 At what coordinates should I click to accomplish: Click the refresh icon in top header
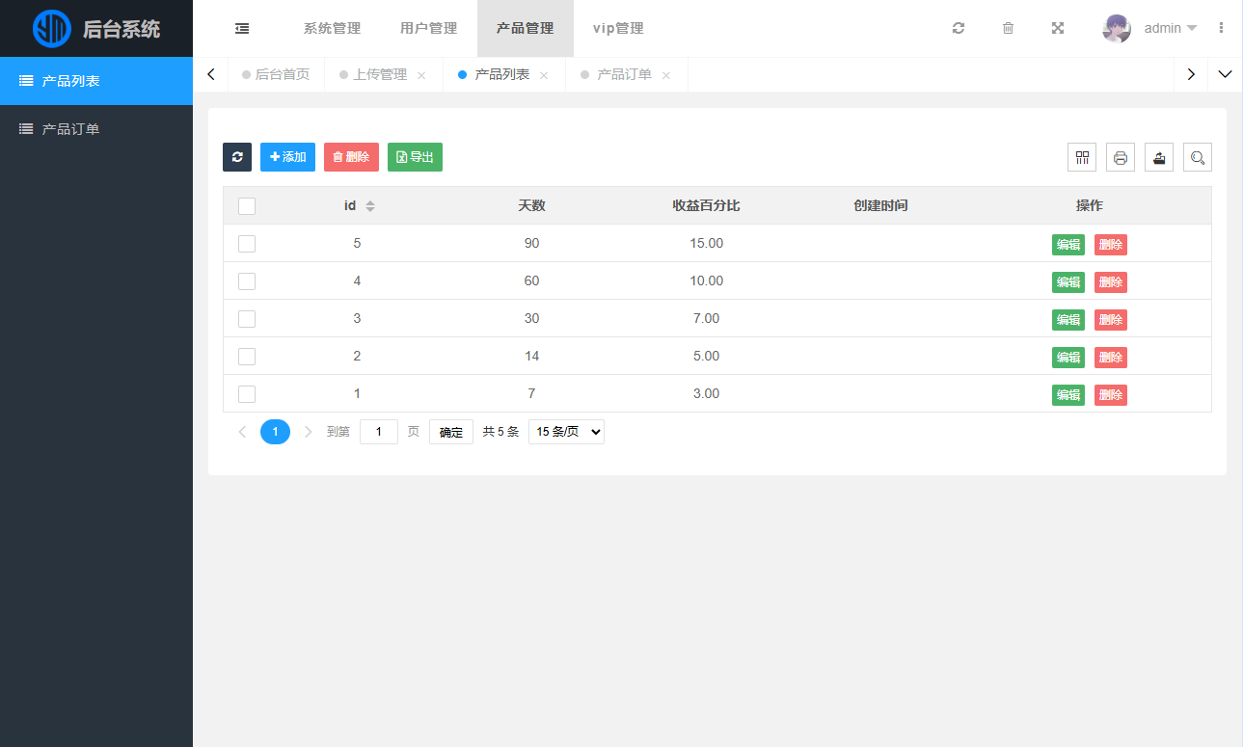pos(958,29)
